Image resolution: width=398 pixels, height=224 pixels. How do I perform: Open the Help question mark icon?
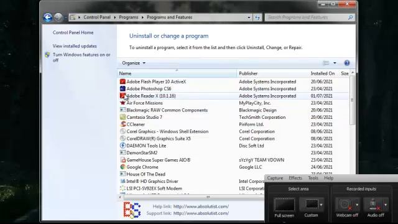coord(347,63)
